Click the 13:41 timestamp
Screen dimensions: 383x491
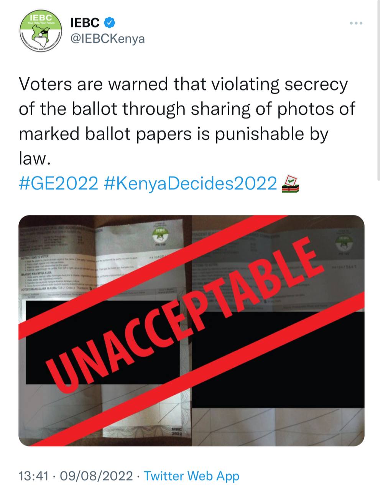[x=34, y=476]
